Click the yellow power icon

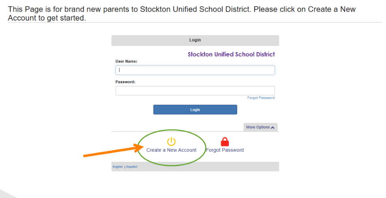pyautogui.click(x=172, y=141)
